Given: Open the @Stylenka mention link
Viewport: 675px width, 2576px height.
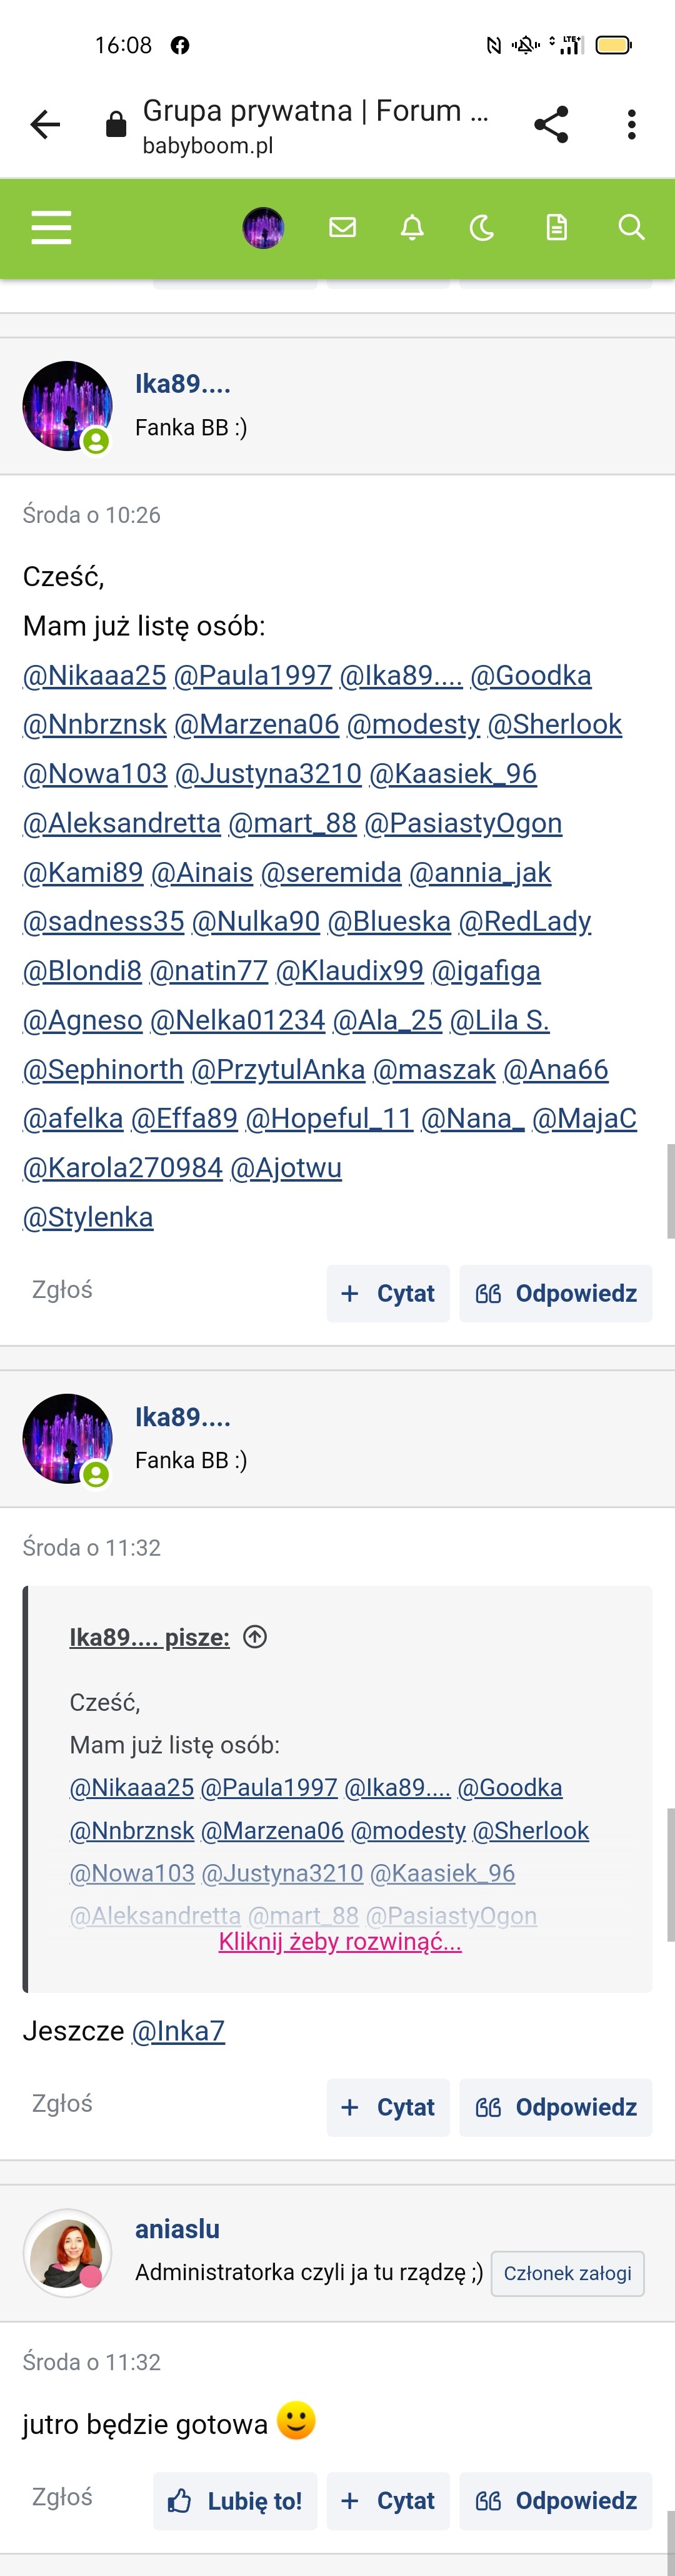Looking at the screenshot, I should (88, 1217).
